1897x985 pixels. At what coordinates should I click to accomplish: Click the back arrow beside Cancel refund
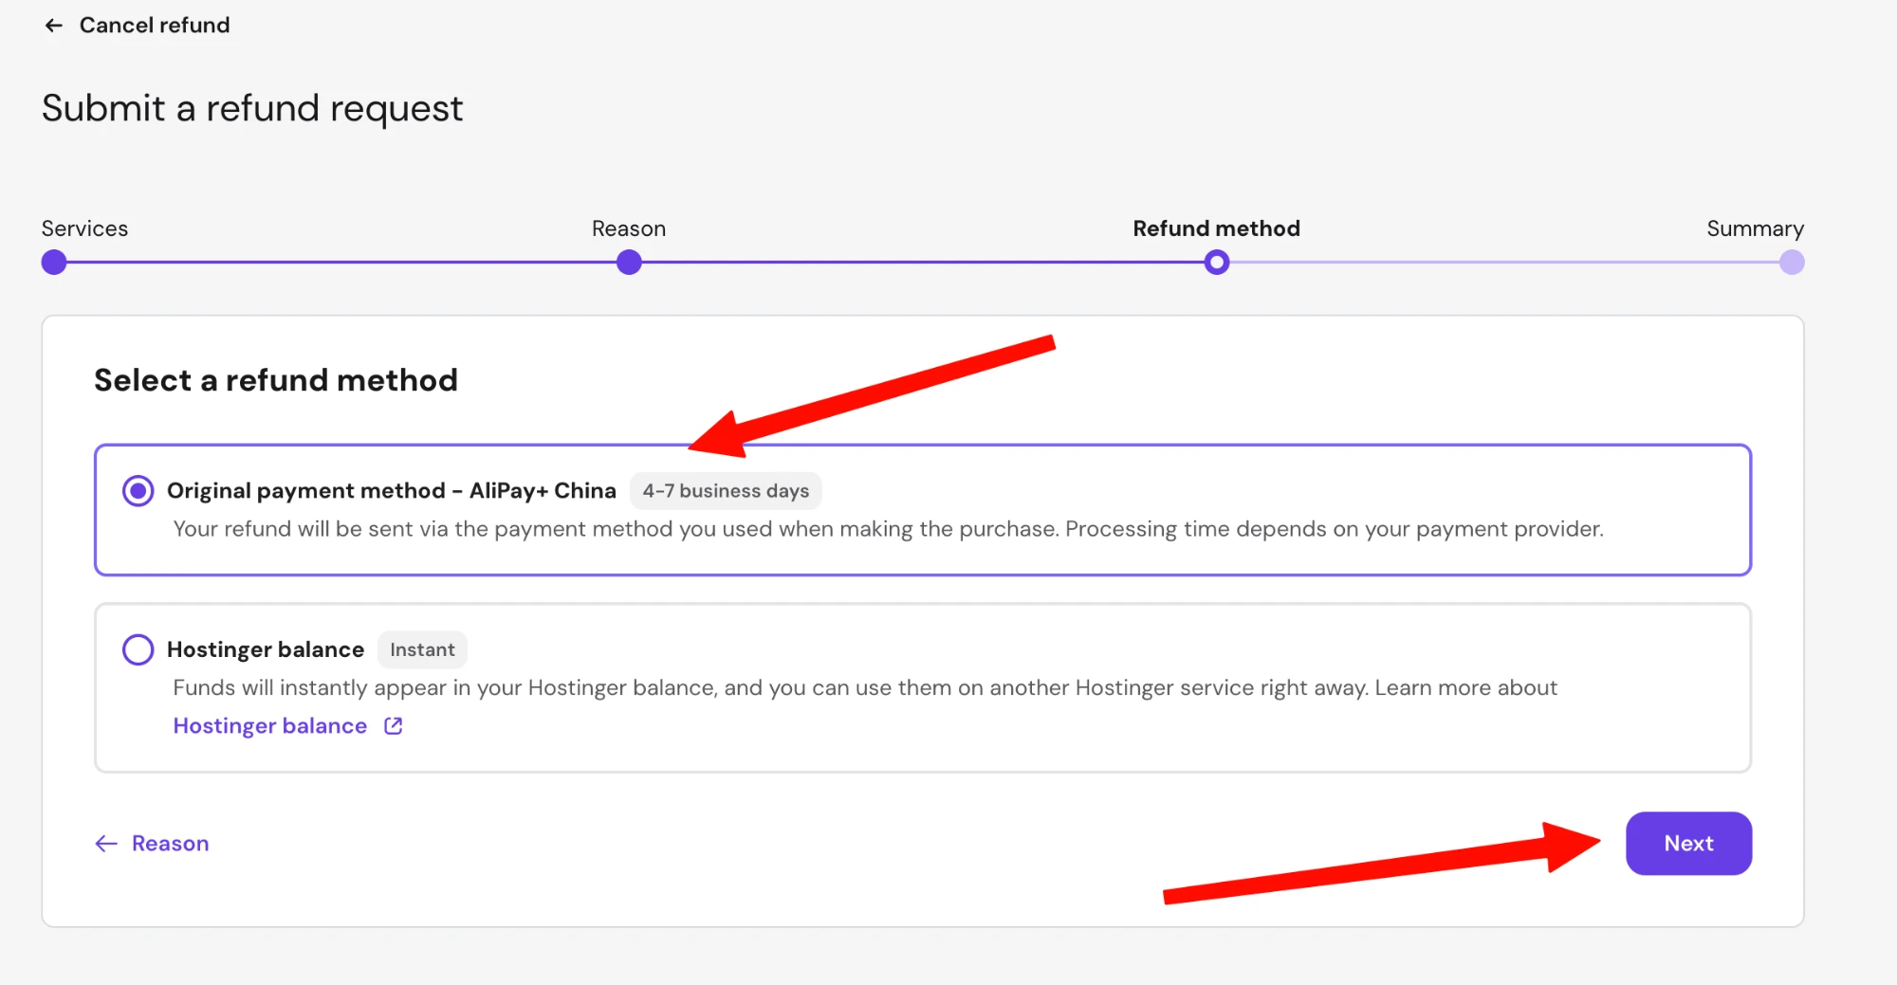54,26
